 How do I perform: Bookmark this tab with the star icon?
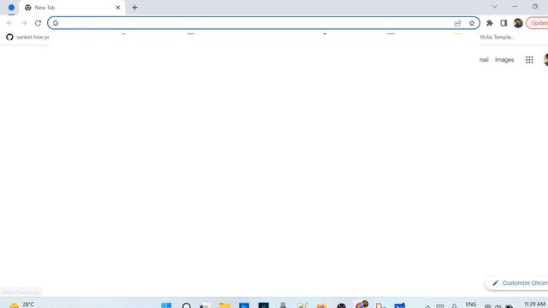472,23
